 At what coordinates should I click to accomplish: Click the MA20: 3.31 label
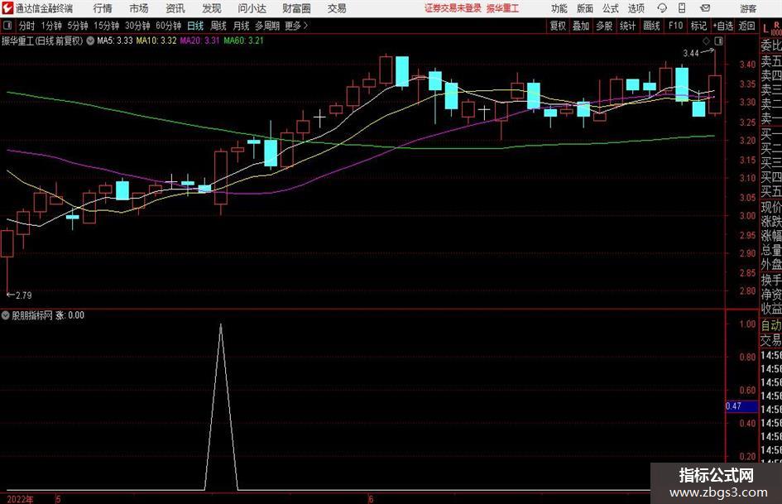coord(199,41)
